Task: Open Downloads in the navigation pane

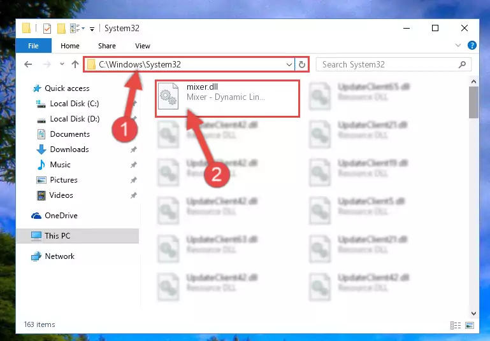Action: (69, 150)
